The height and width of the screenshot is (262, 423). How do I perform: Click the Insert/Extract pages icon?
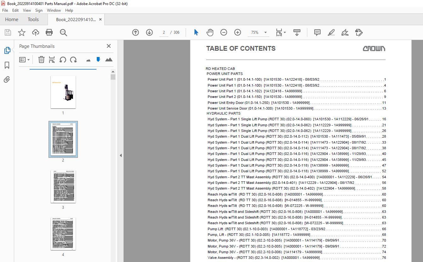(x=52, y=60)
